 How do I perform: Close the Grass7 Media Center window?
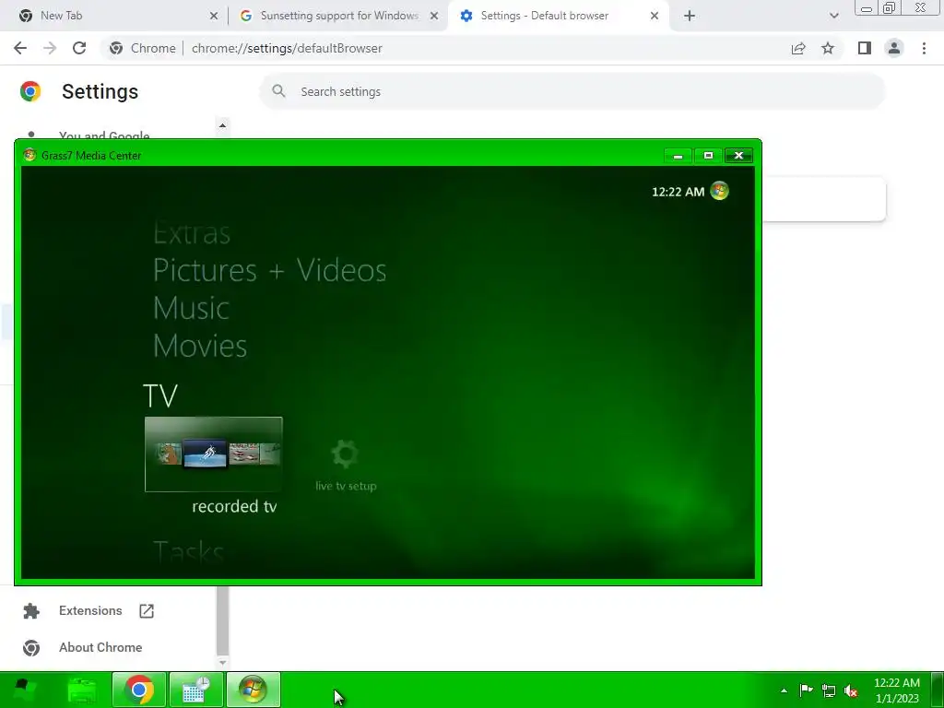pyautogui.click(x=738, y=155)
